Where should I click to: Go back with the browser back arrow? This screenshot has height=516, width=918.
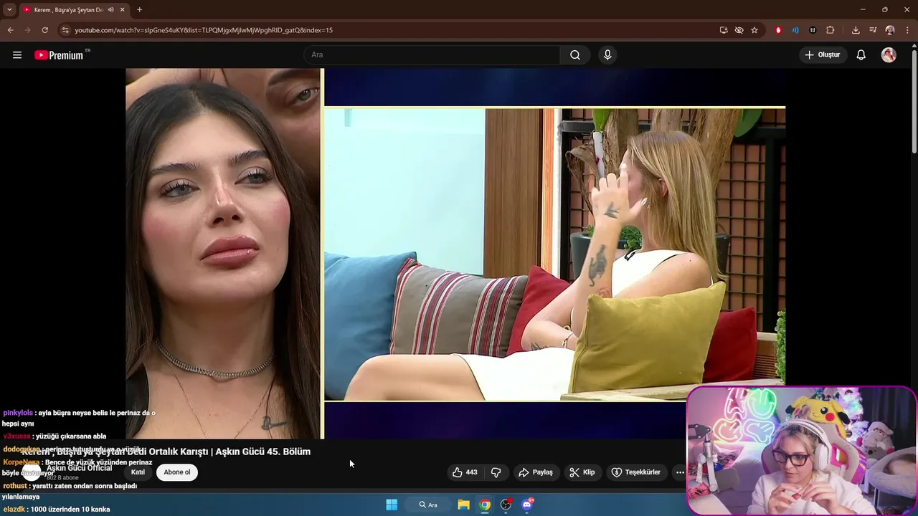(10, 30)
